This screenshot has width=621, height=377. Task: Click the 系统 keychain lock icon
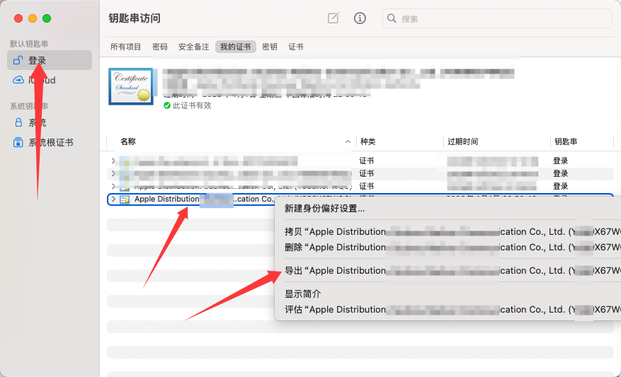18,122
